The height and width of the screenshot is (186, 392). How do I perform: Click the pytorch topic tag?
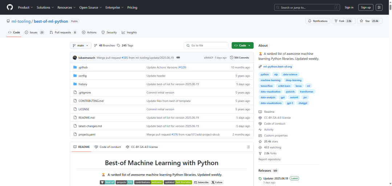pos(290,92)
